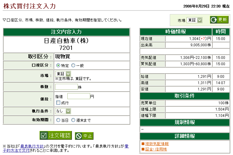The width and height of the screenshot is (233, 155).
Task: Click the 出来高 value 9,005,000株
Action: (x=201, y=45)
